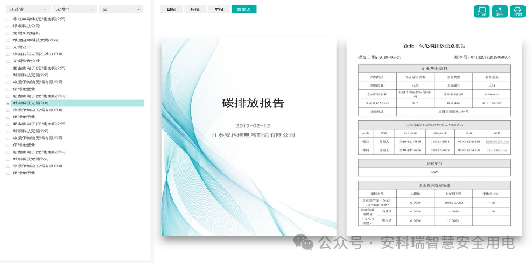
Task: Open 张三's email link in contact table
Action: pos(497,141)
